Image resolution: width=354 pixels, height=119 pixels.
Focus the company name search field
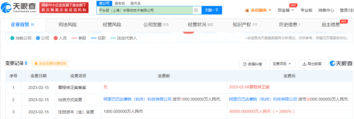(x=145, y=10)
